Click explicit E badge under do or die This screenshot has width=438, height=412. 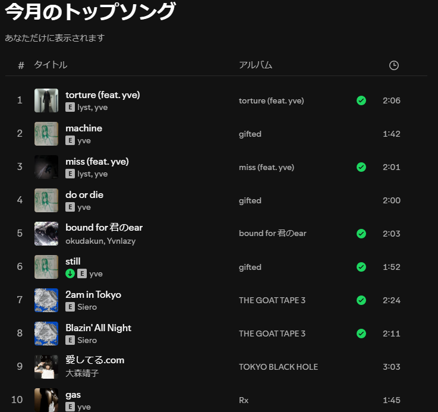click(x=70, y=207)
